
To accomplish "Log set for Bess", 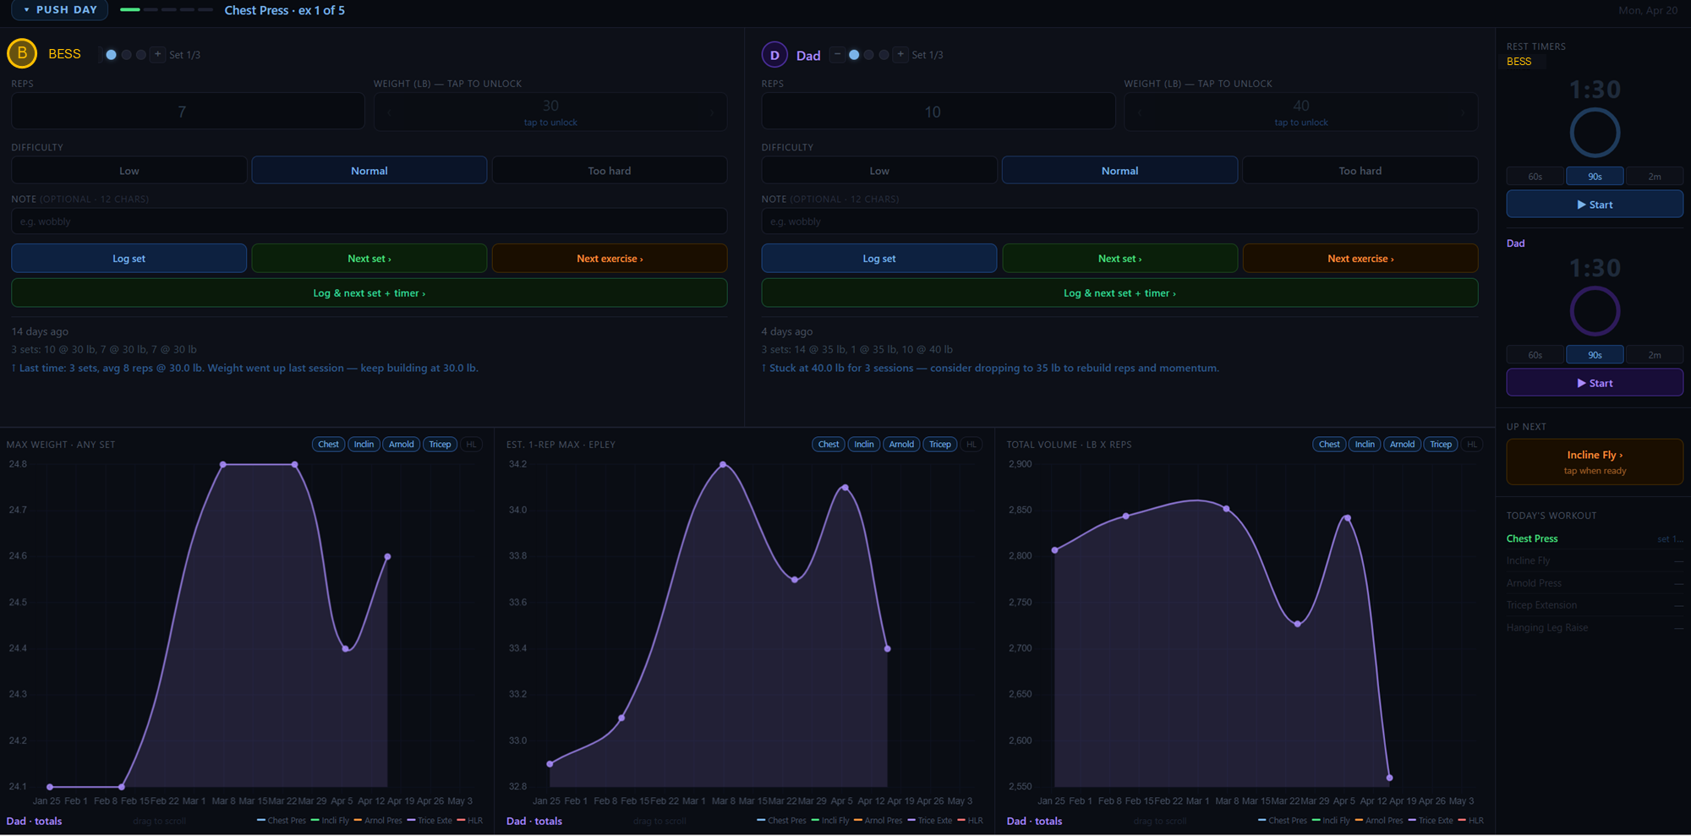I will 129,259.
